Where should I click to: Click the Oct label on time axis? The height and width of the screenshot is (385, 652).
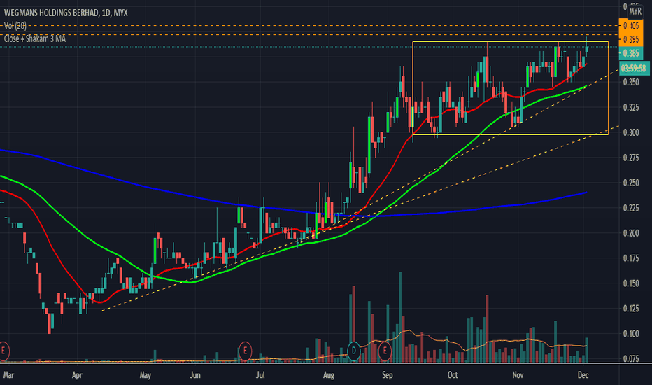(453, 375)
